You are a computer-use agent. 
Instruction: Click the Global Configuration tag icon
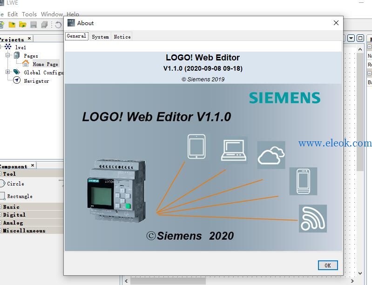(17, 72)
